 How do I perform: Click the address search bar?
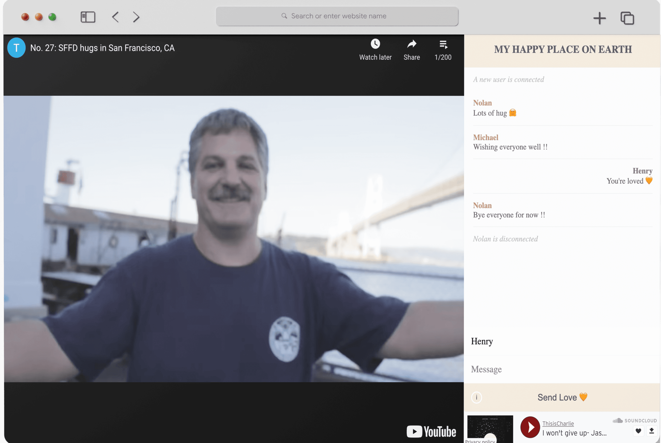[x=337, y=16]
